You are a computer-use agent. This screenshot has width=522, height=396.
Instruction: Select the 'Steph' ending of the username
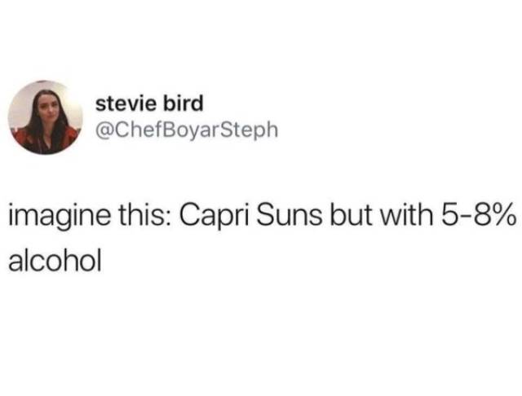[248, 130]
